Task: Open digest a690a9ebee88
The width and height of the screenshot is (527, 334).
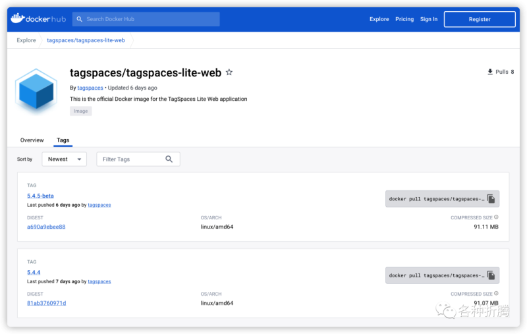Action: [46, 227]
